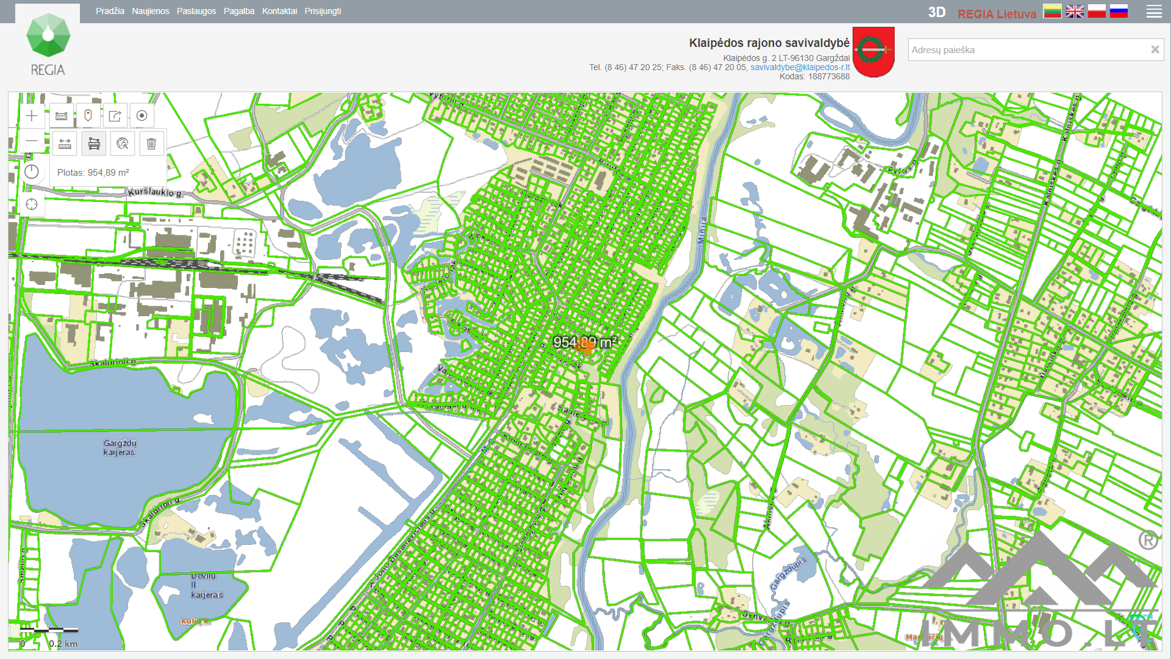Click the savivaldybe@klaipedos-r.lt email link
The width and height of the screenshot is (1171, 659).
point(800,67)
